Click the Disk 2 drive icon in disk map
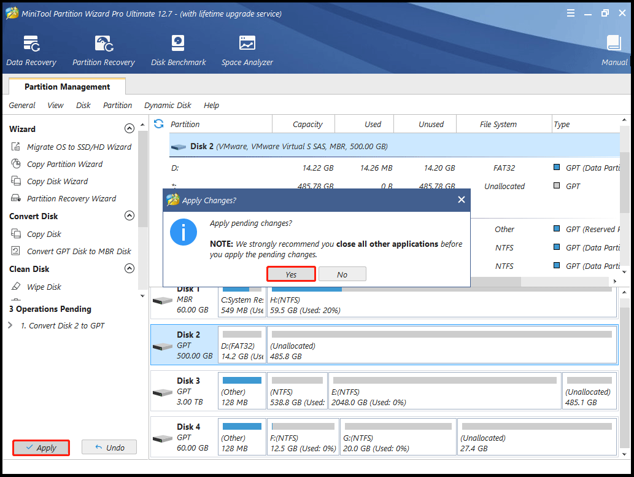This screenshot has height=477, width=634. [x=163, y=347]
